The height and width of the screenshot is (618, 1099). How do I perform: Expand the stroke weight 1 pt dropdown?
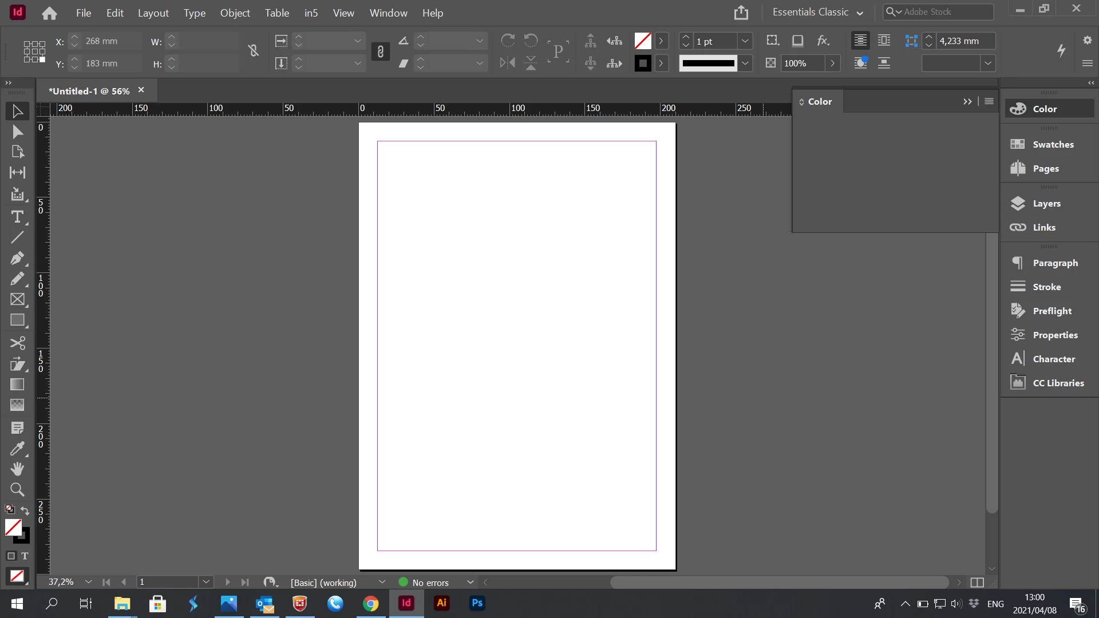[745, 41]
